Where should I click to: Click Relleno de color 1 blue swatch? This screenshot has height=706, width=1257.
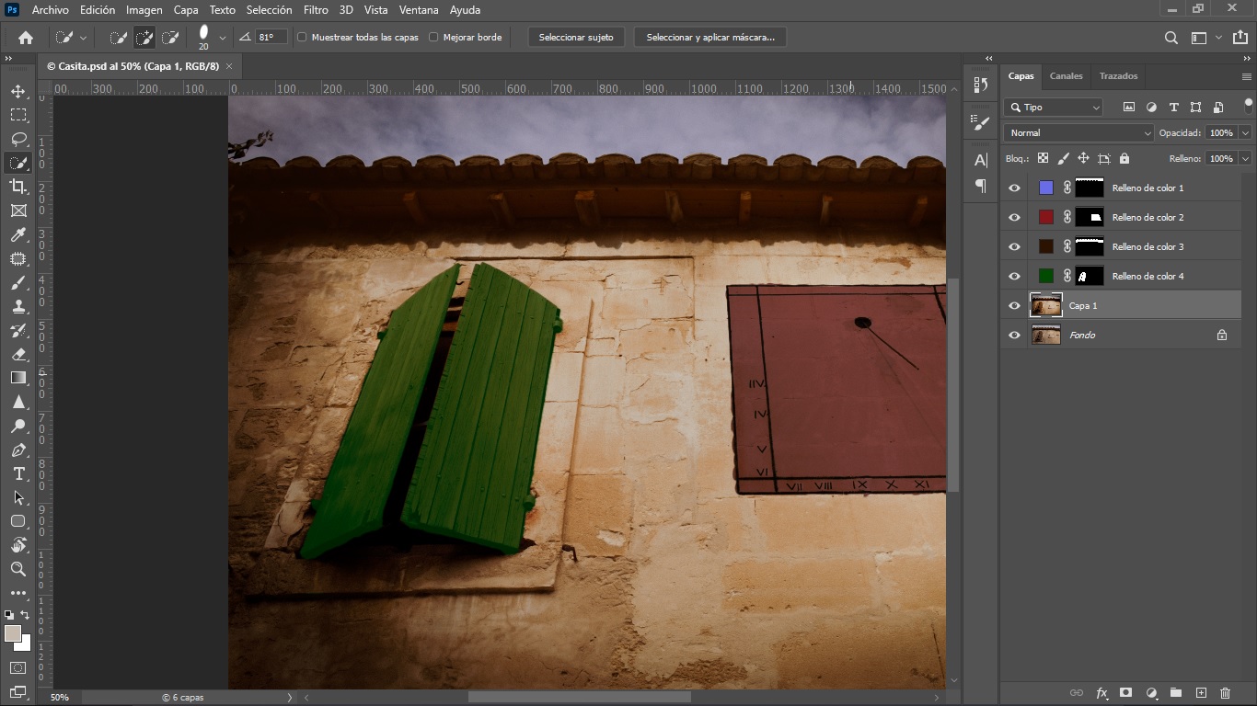click(x=1046, y=188)
